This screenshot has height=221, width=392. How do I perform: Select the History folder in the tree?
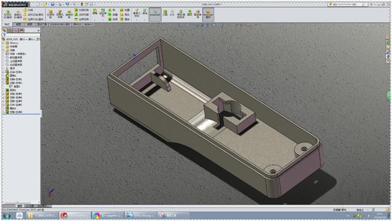(12, 43)
